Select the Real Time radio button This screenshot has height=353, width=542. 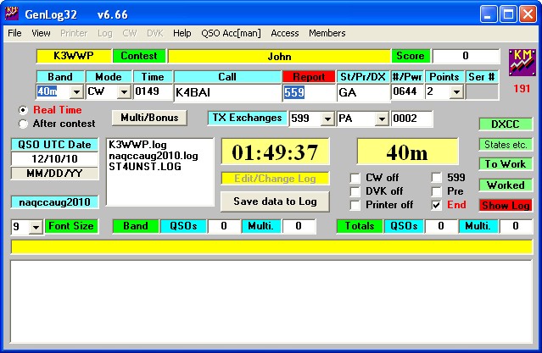(x=23, y=110)
